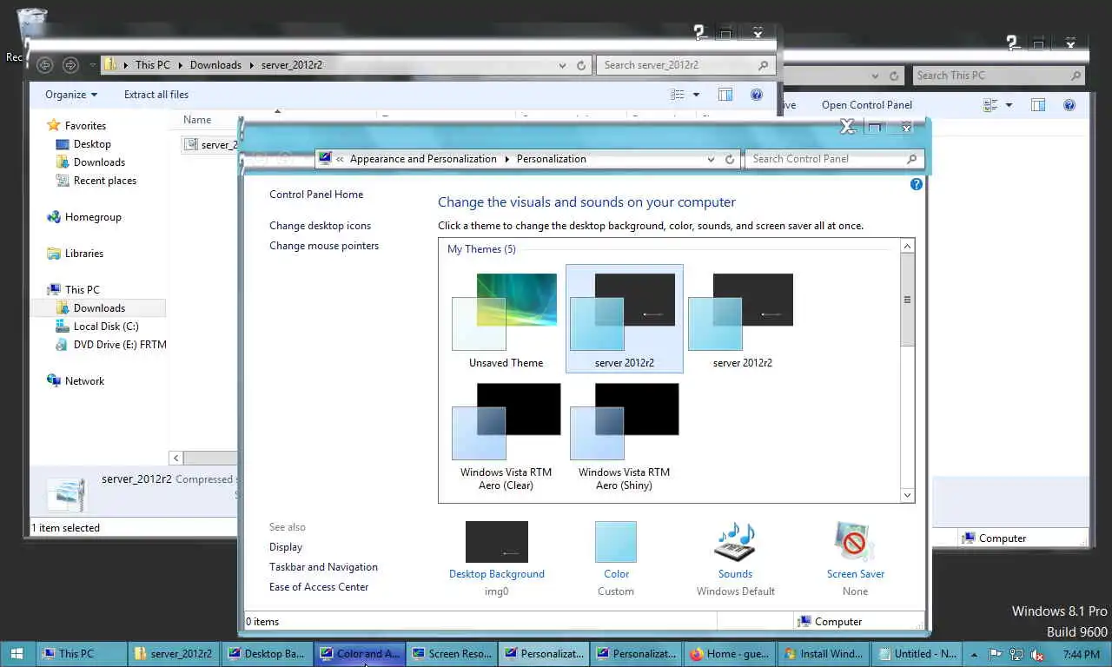The height and width of the screenshot is (667, 1112).
Task: Open view options dropdown in server_2012r2 window
Action: 696,95
